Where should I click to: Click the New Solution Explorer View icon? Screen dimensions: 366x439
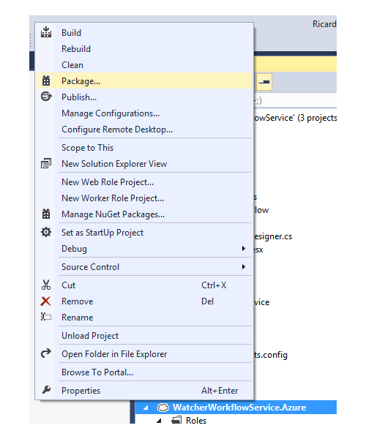click(46, 163)
